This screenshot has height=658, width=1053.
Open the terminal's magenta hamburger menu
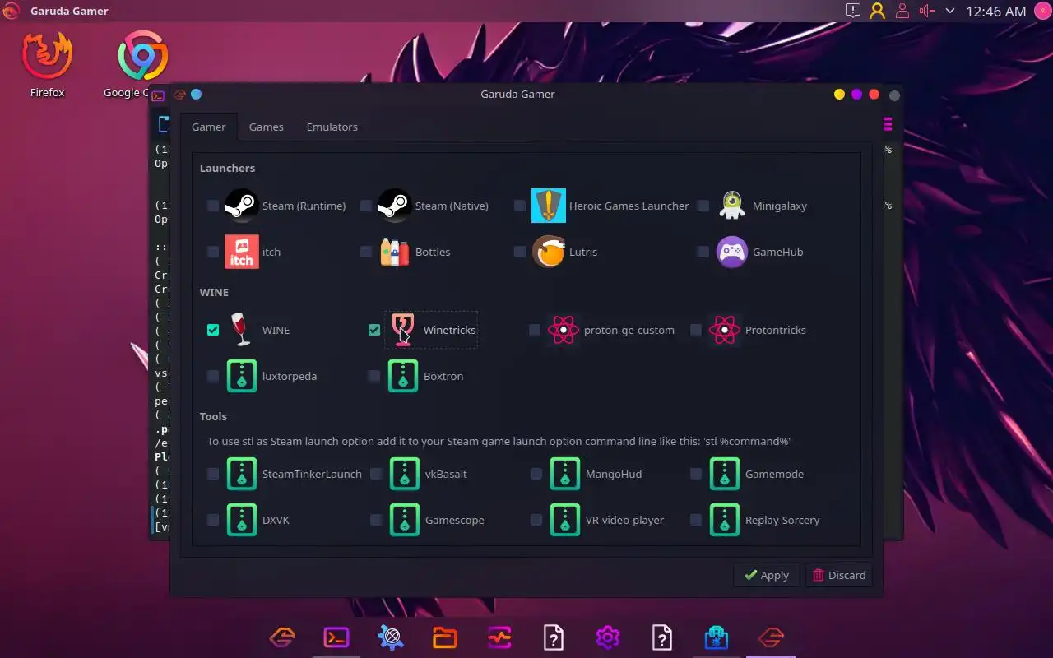[888, 124]
